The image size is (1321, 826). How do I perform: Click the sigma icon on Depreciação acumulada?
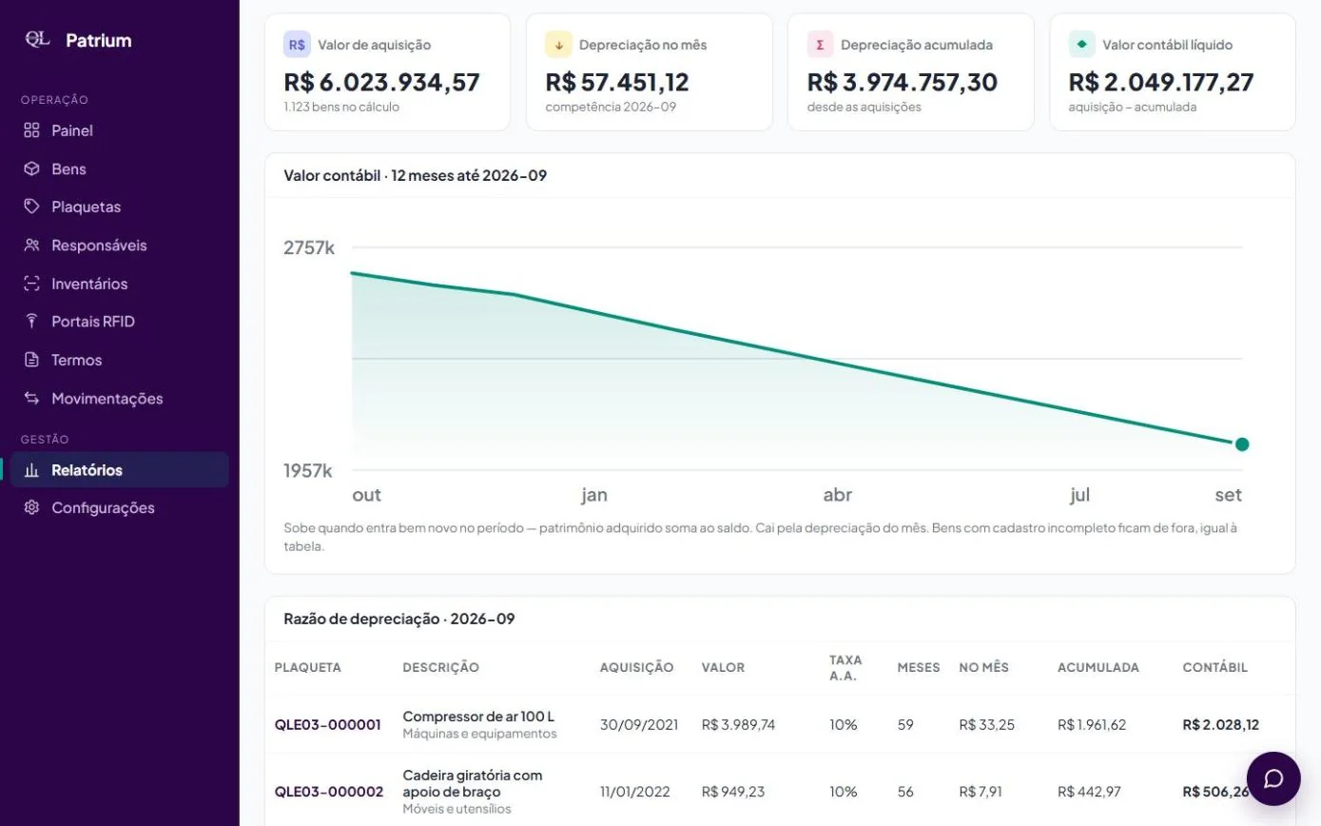pyautogui.click(x=820, y=45)
